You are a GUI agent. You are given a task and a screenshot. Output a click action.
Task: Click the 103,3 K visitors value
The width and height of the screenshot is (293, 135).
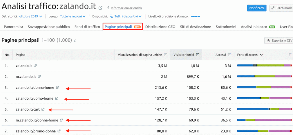[193, 98]
